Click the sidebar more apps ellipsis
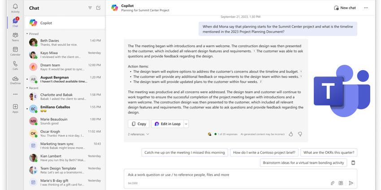This screenshot has width=381, height=190. 15,94
